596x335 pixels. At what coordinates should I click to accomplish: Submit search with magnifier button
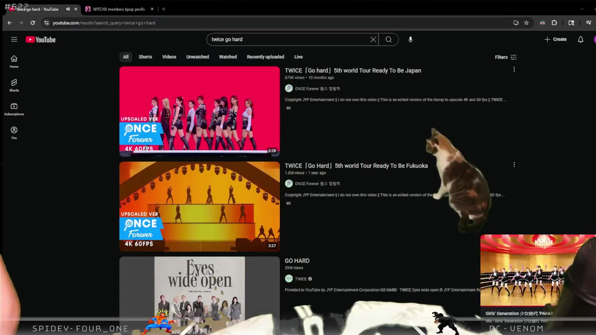389,39
